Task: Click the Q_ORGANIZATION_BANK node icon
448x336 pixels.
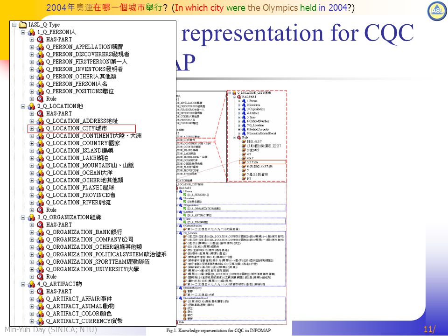Action: pyautogui.click(x=40, y=232)
